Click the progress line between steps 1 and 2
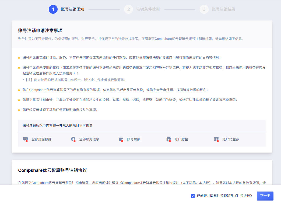 coord(104,9)
